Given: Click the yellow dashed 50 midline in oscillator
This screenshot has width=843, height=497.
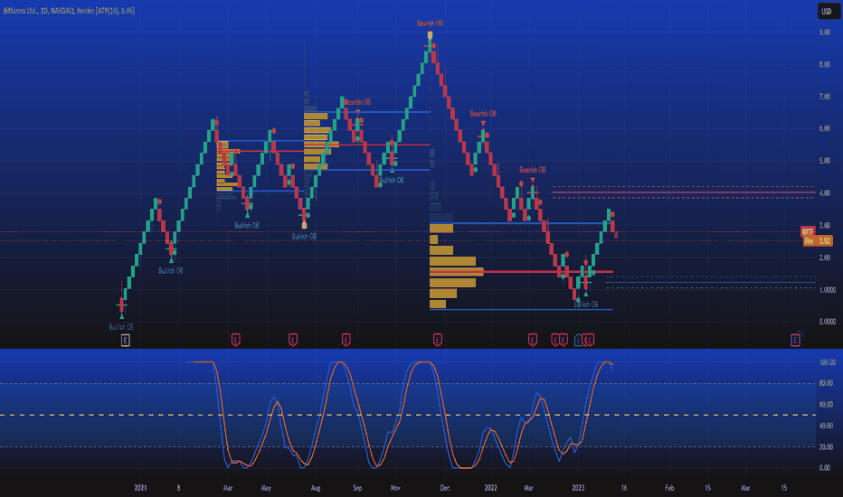Looking at the screenshot, I should pos(408,415).
